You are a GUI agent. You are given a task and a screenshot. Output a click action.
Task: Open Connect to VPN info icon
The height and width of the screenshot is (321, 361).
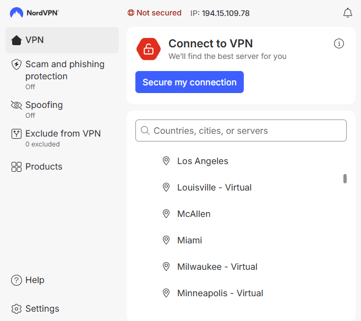pyautogui.click(x=338, y=43)
